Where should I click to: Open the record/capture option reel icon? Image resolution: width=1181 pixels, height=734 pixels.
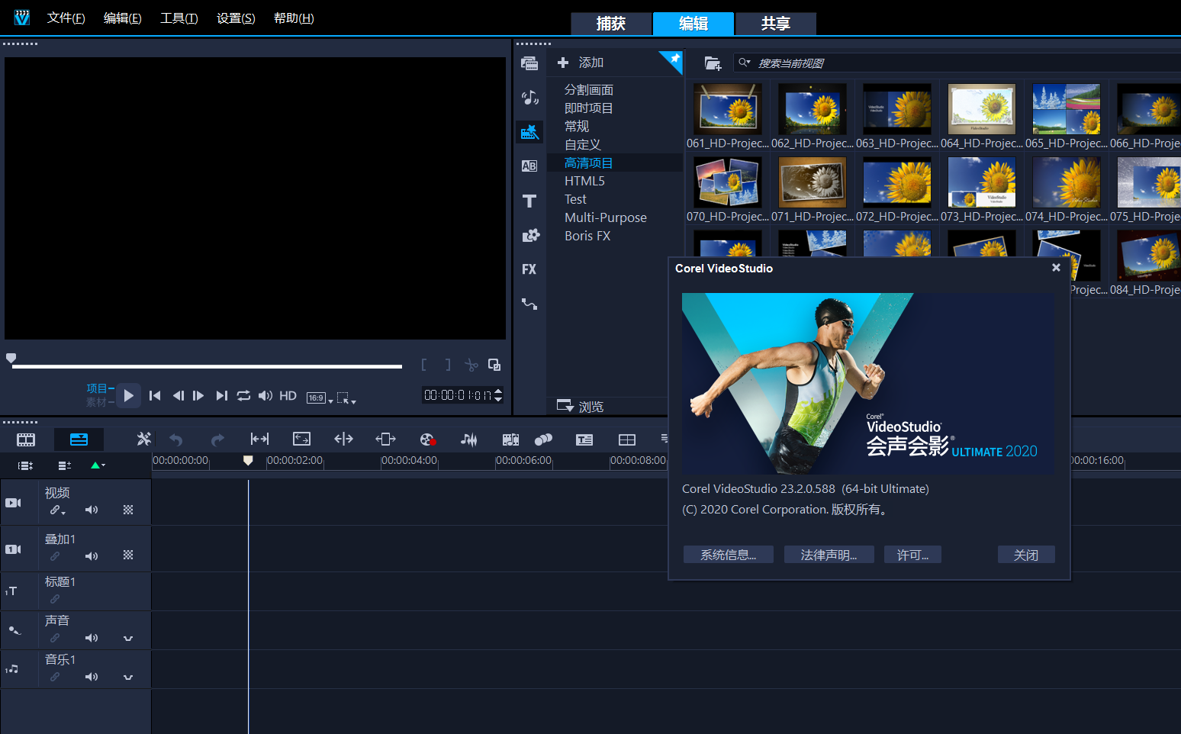coord(427,439)
